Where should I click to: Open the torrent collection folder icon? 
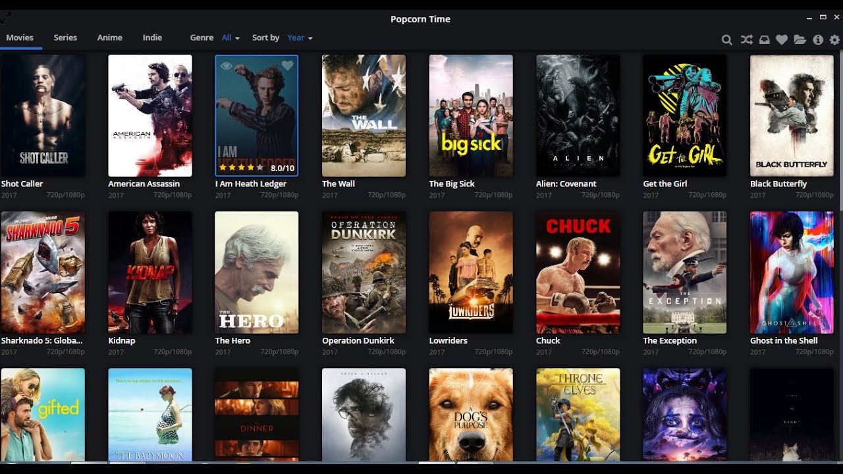pos(800,39)
